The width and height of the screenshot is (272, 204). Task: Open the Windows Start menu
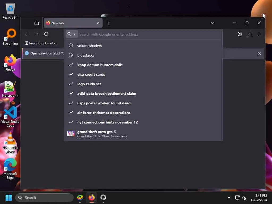pyautogui.click(x=8, y=198)
